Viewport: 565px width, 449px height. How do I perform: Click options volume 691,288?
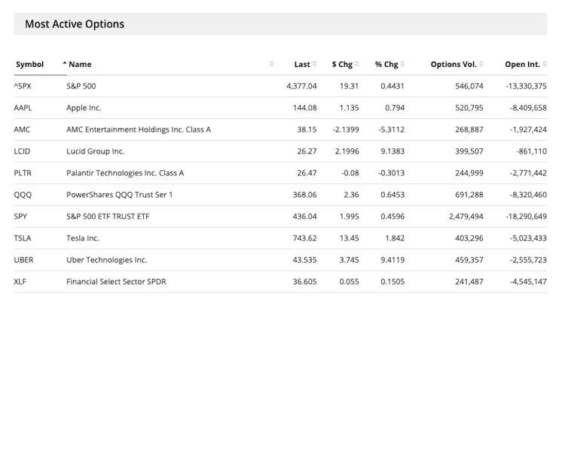click(x=469, y=195)
